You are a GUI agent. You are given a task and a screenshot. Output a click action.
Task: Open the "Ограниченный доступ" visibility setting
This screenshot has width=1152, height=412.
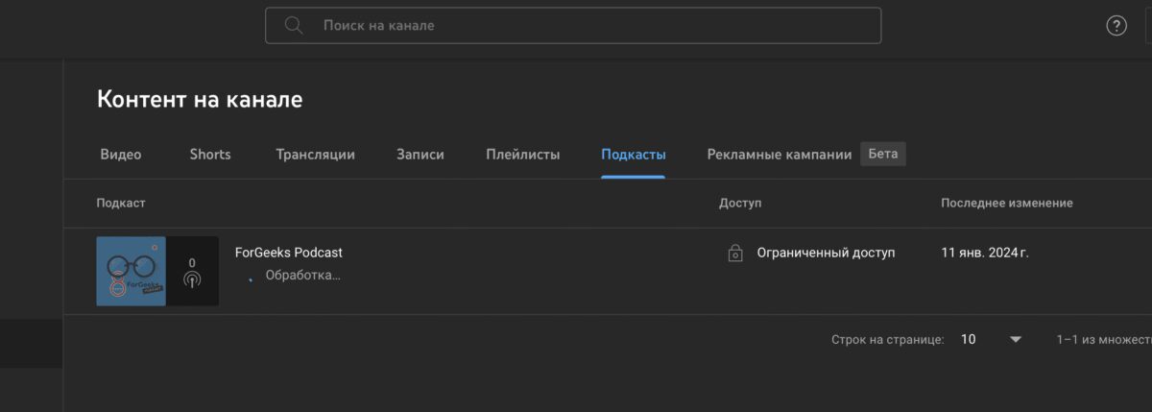point(826,253)
